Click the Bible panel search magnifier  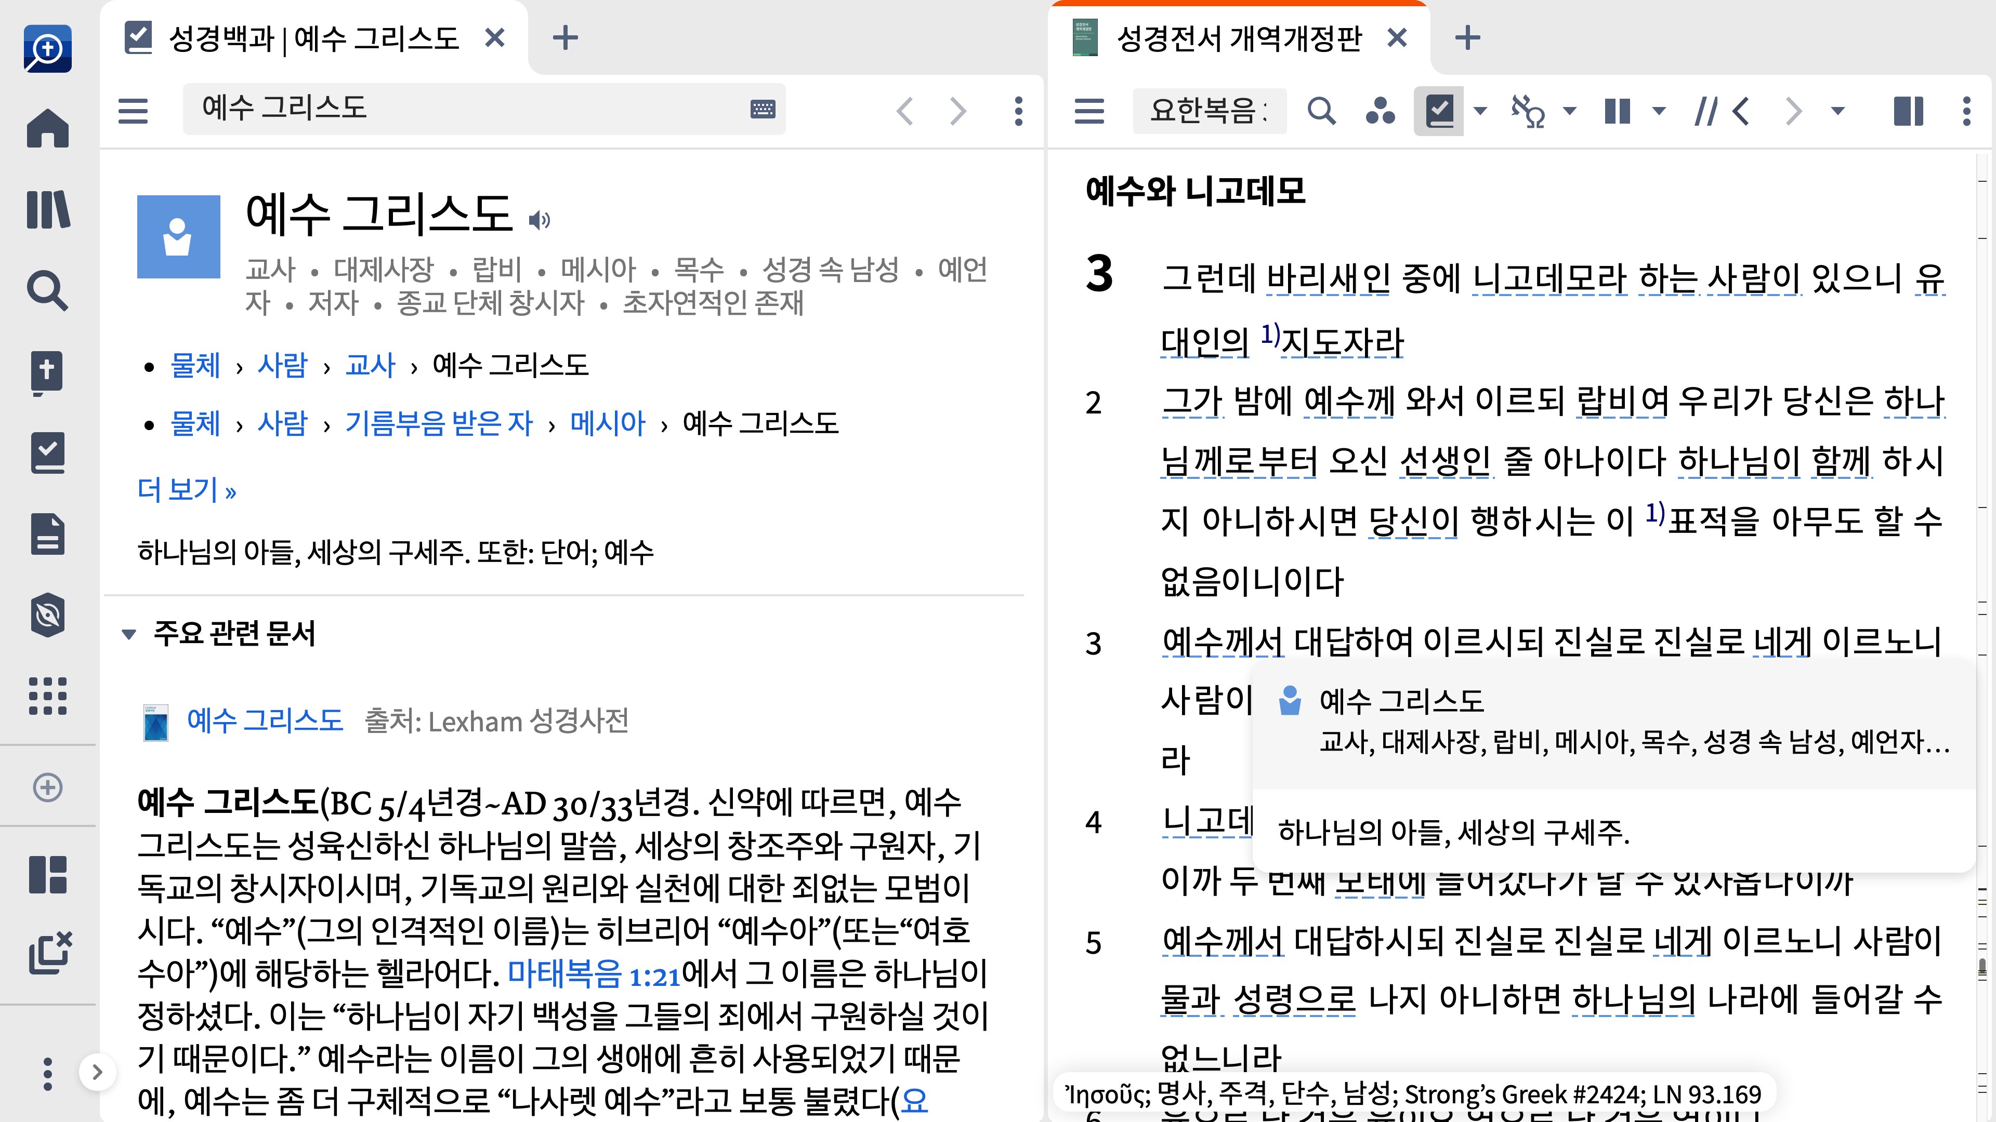[1321, 112]
